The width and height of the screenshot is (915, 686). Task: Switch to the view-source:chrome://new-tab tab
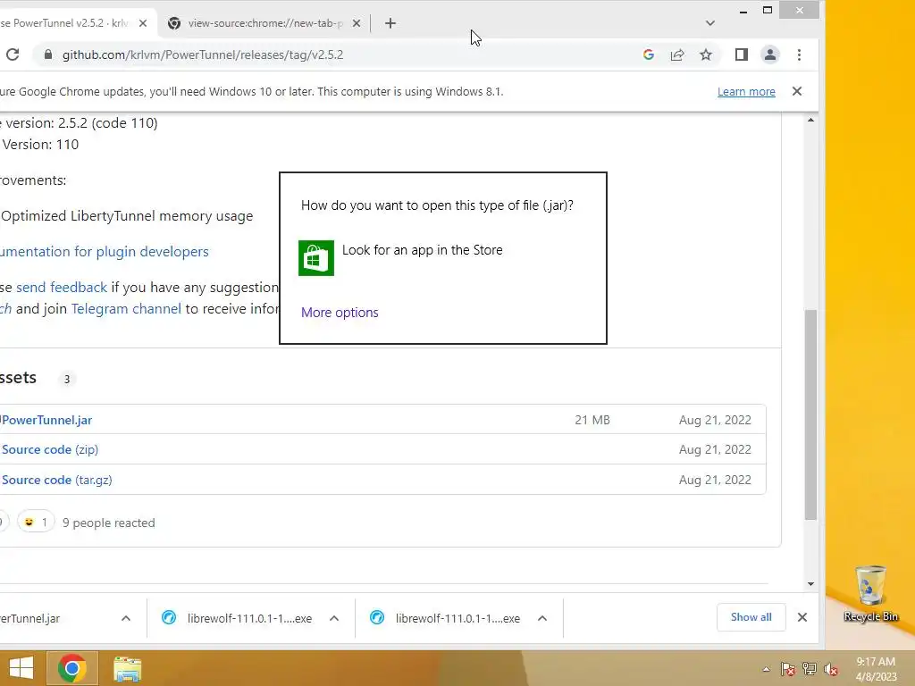click(264, 23)
